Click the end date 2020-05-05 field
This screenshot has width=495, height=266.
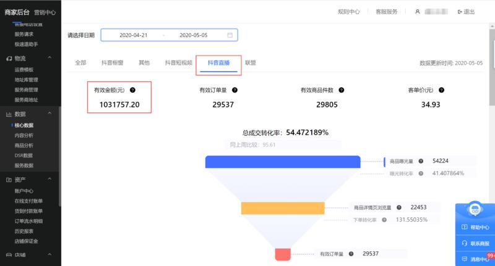(194, 35)
